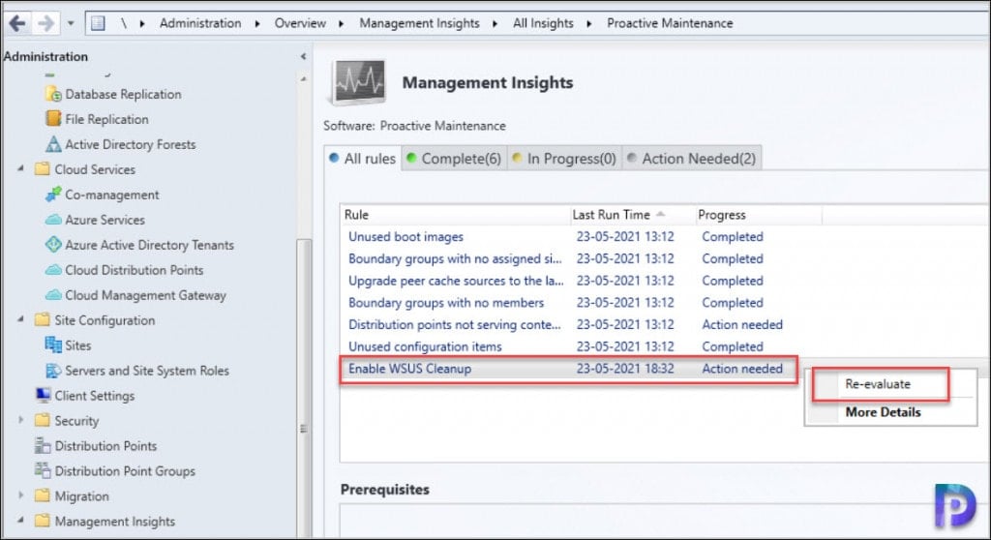Open breadcrumb arrow after All Insights
Image resolution: width=991 pixels, height=540 pixels.
click(589, 24)
